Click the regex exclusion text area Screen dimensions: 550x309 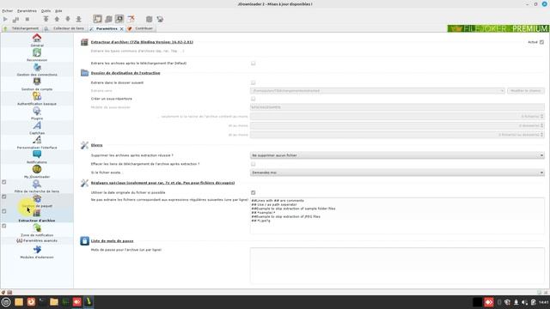[397, 215]
